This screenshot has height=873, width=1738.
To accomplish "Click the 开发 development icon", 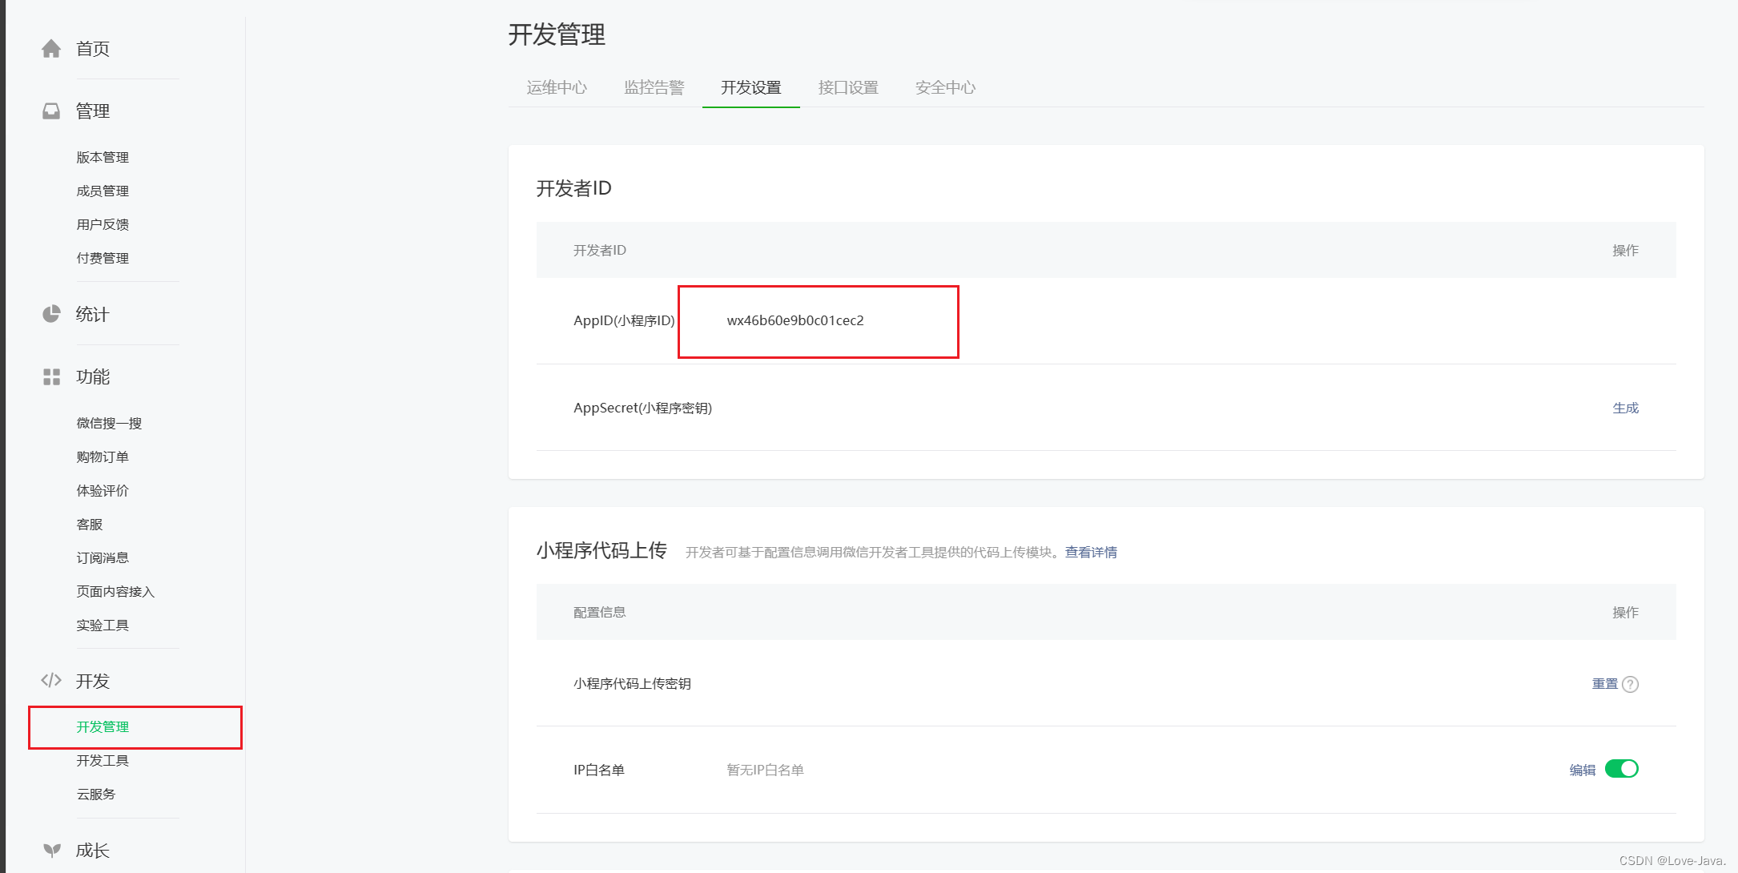I will click(51, 679).
